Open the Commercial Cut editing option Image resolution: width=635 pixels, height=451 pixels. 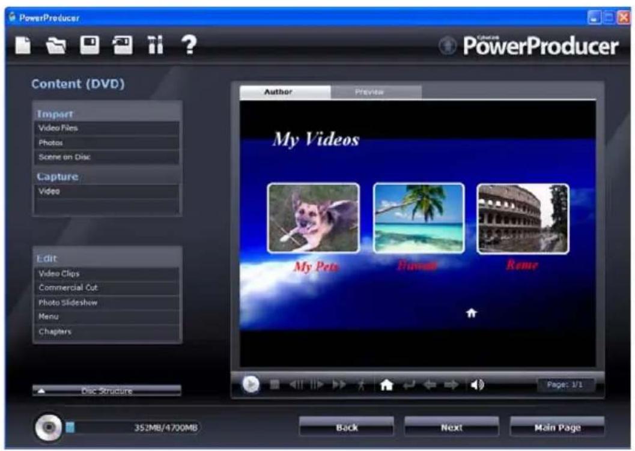[107, 288]
